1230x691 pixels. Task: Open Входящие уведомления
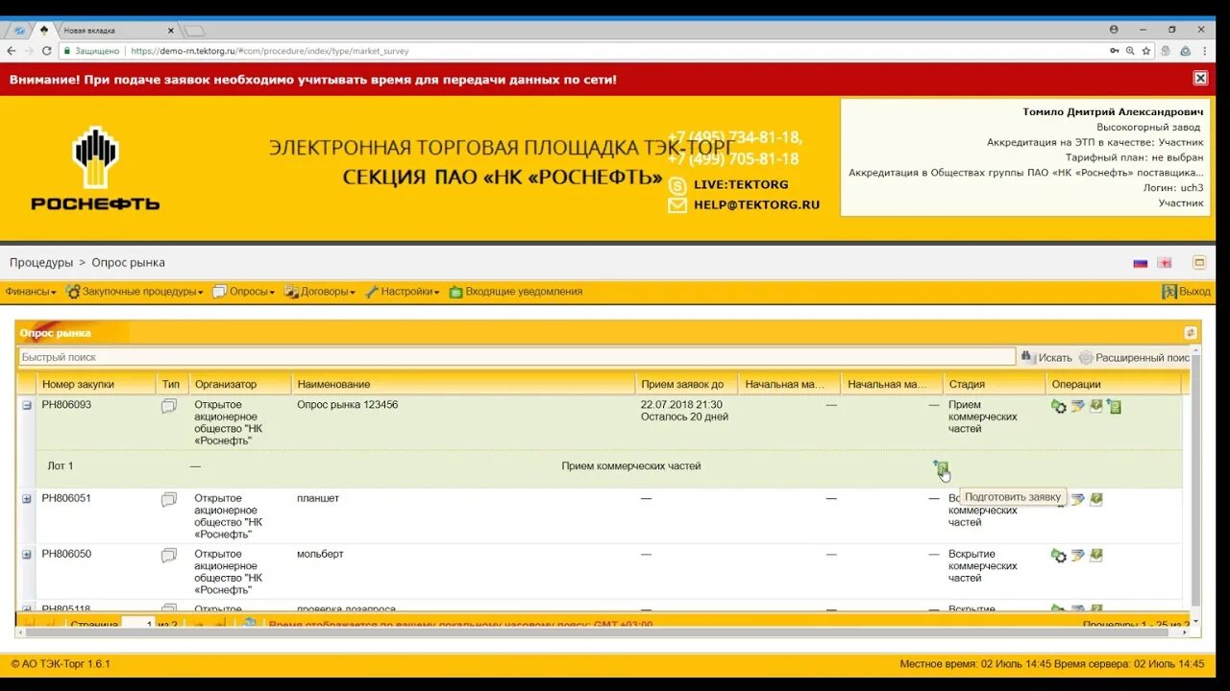(516, 292)
